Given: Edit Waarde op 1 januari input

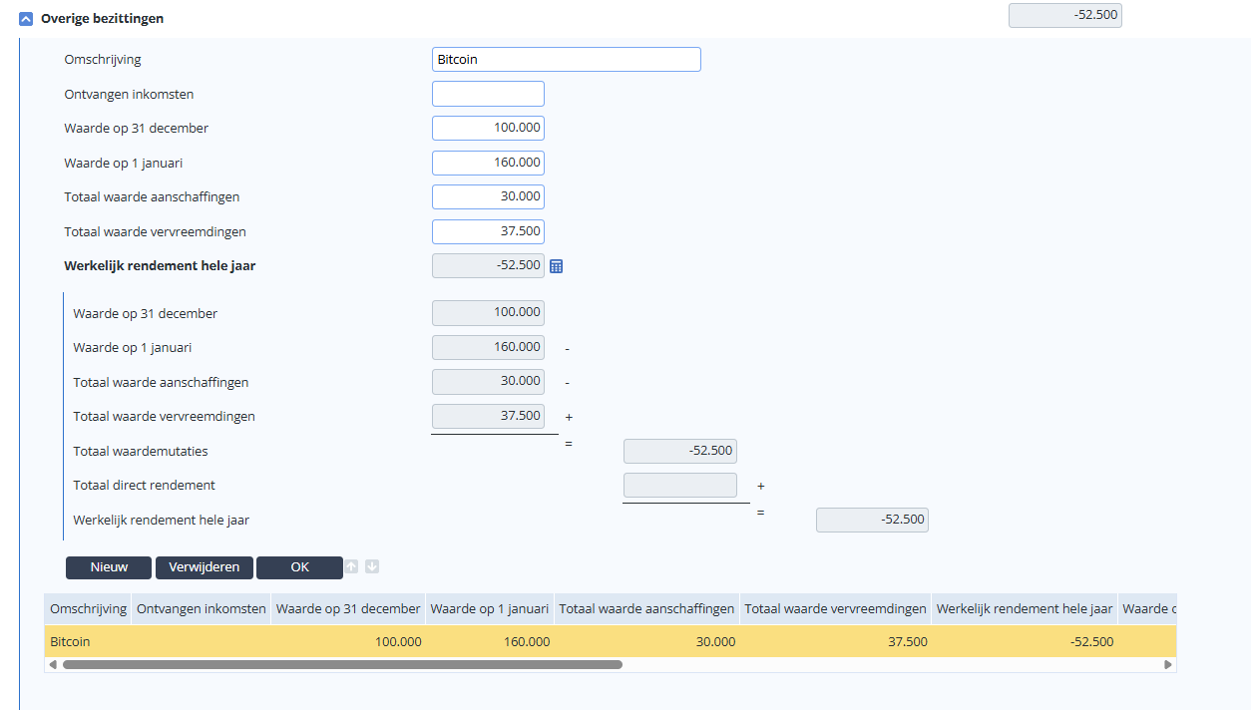Looking at the screenshot, I should [x=488, y=163].
